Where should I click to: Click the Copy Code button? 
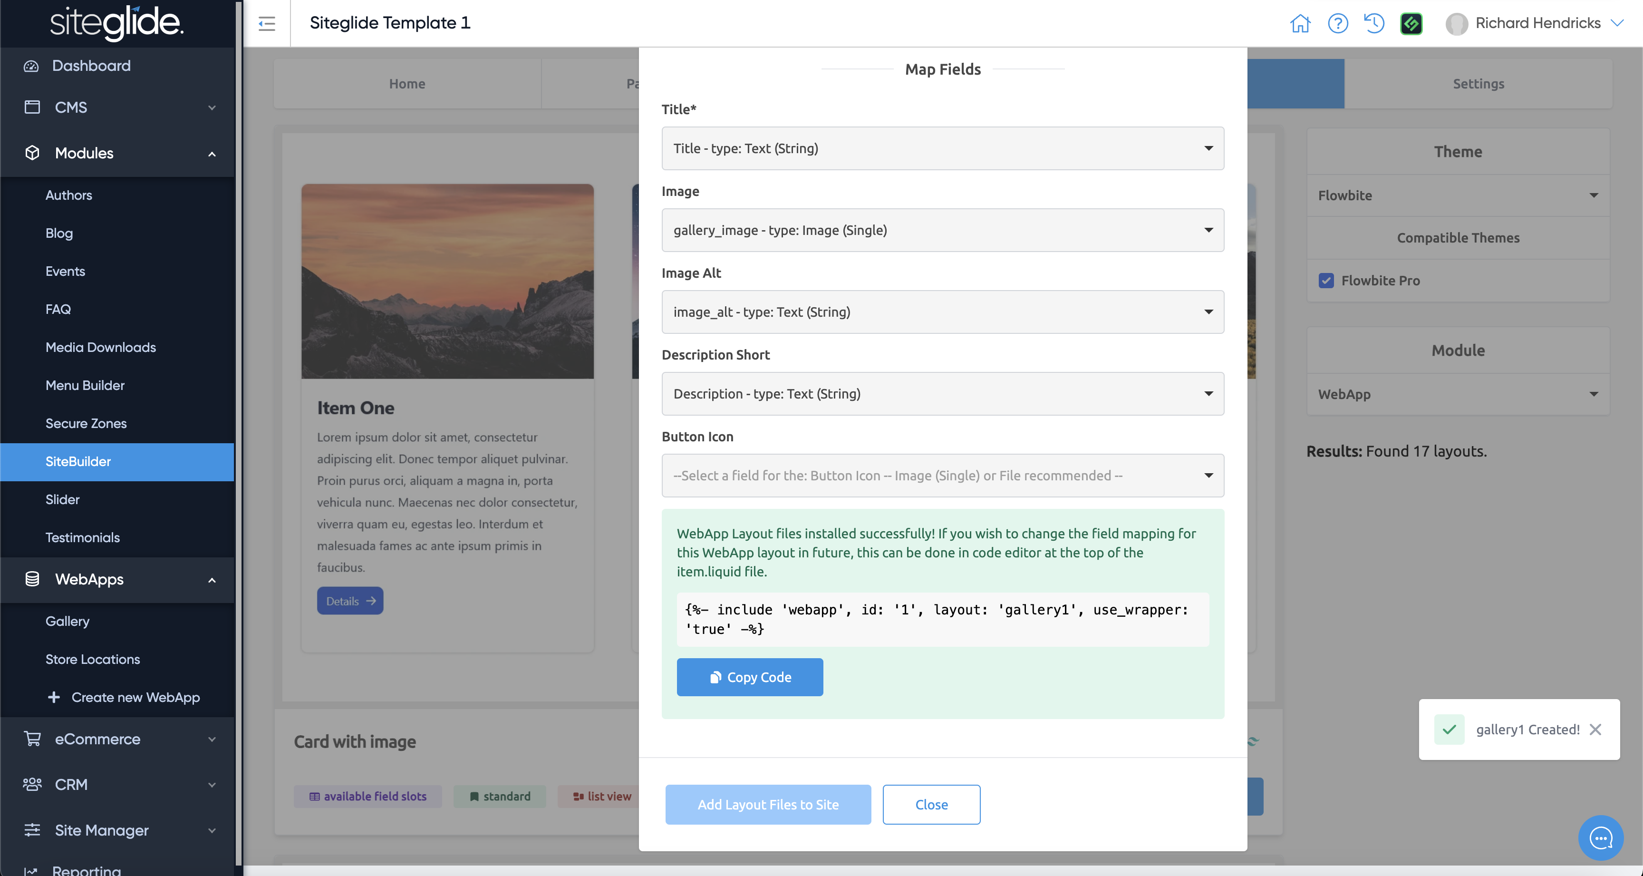[749, 677]
